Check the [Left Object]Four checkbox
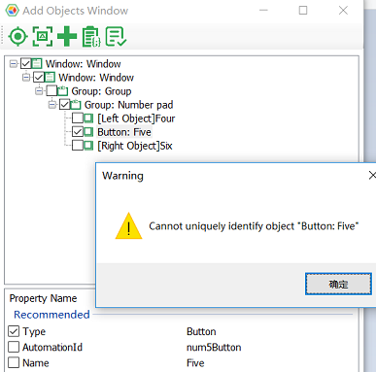376x372 pixels. click(x=78, y=118)
